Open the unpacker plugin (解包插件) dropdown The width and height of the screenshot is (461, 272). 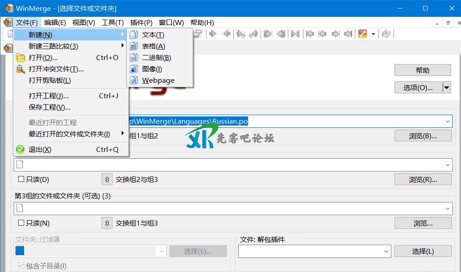coord(386,251)
